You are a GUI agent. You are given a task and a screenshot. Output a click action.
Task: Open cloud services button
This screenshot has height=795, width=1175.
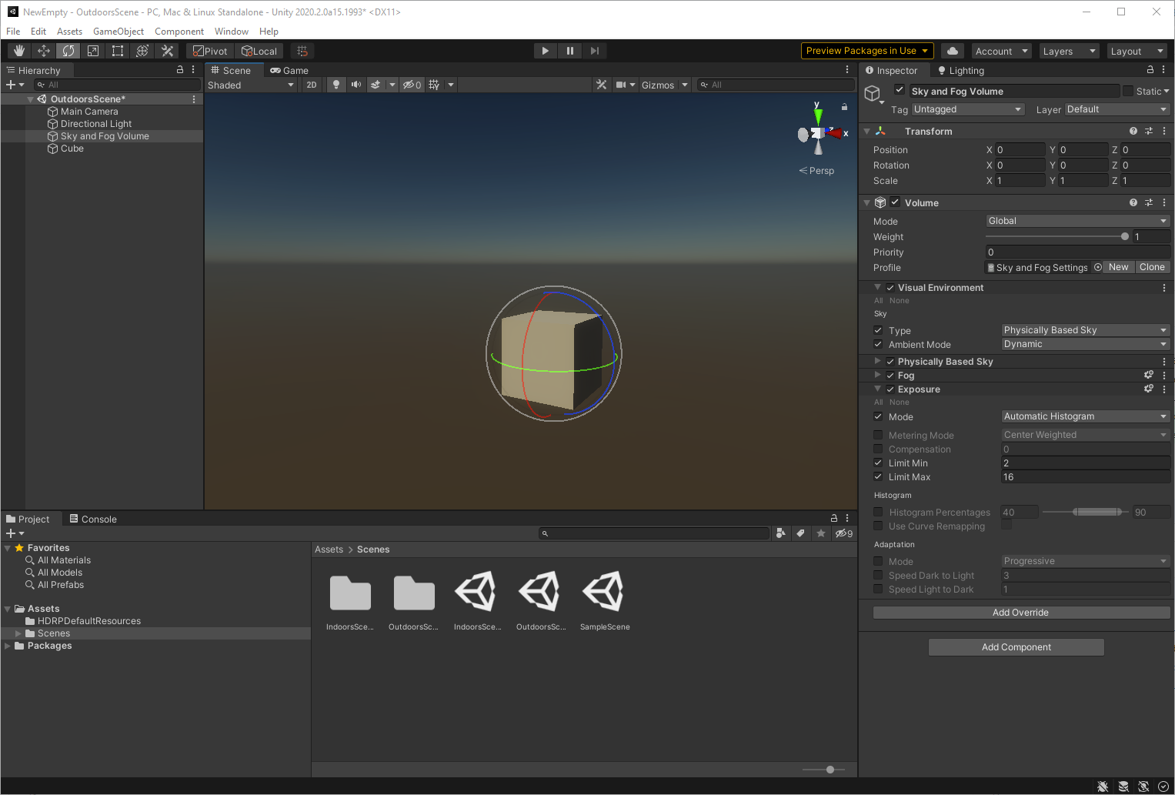(953, 51)
